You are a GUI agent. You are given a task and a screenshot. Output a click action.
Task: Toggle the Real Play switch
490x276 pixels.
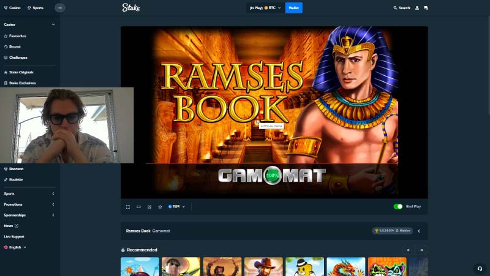pyautogui.click(x=398, y=206)
